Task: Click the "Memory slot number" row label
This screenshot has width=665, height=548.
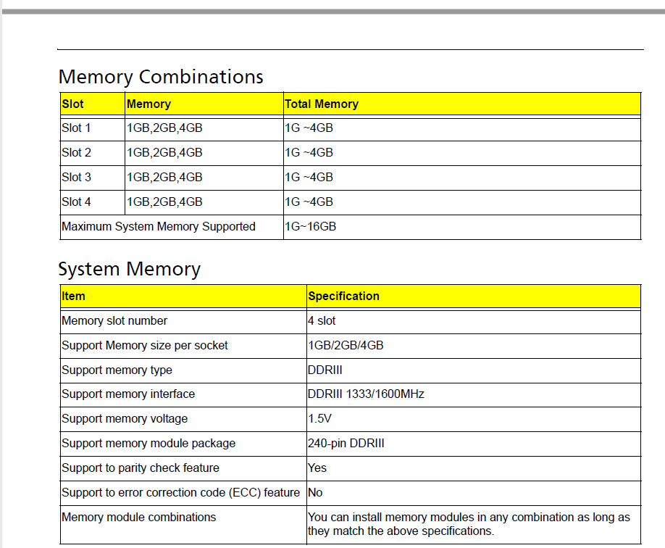Action: point(114,321)
